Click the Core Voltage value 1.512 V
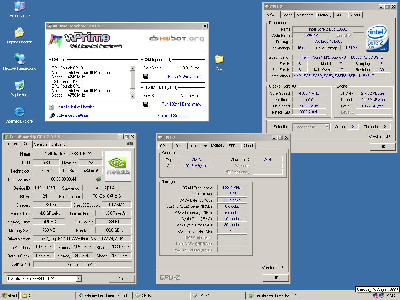This screenshot has width=400, height=300. pos(351,48)
